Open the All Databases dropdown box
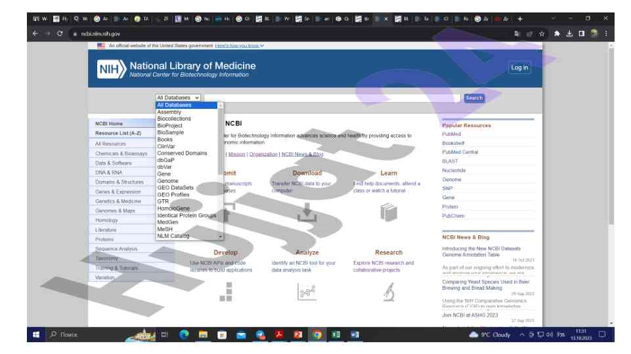This screenshot has height=354, width=631. point(178,98)
